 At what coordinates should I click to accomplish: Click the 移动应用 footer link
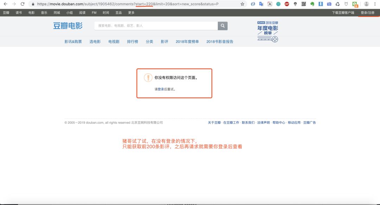294,123
